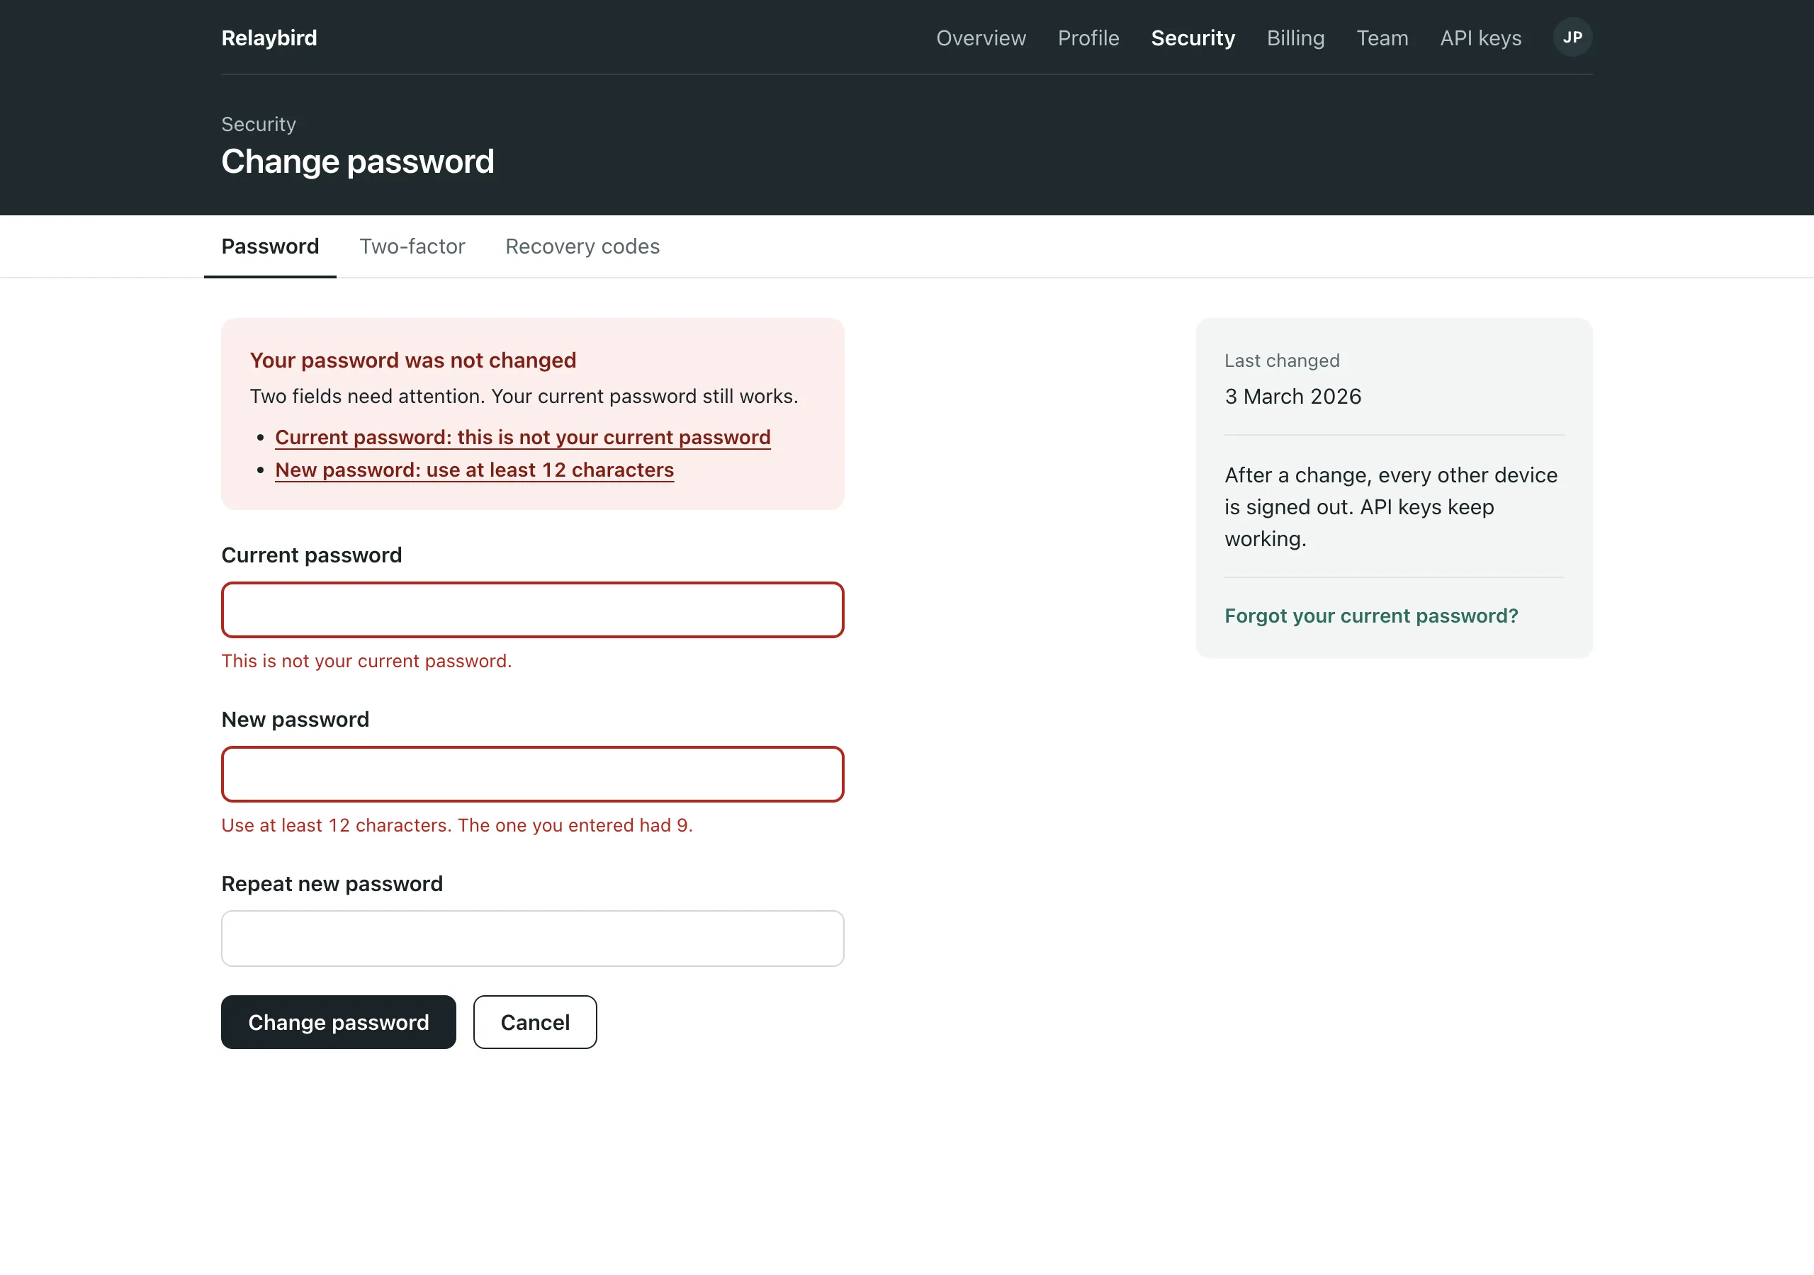The width and height of the screenshot is (1814, 1275).
Task: Focus the New password input field
Action: [x=532, y=774]
